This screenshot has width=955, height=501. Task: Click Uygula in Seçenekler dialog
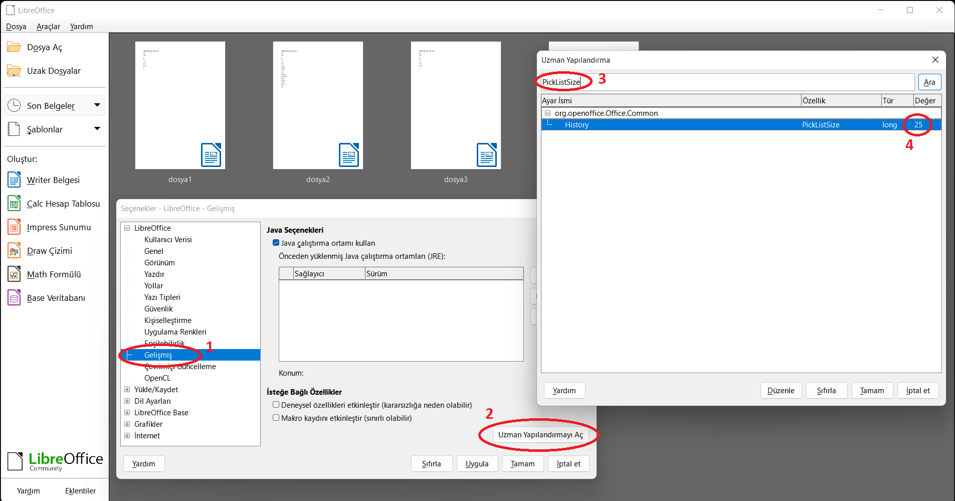(477, 463)
